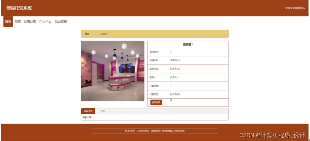Switch to the 商家介绍 tab

[x=88, y=111]
